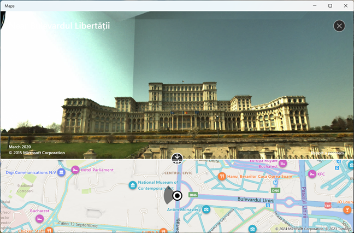Open the Europa Royale Bucharest hotel pin
The height and width of the screenshot is (233, 354).
tap(282, 163)
